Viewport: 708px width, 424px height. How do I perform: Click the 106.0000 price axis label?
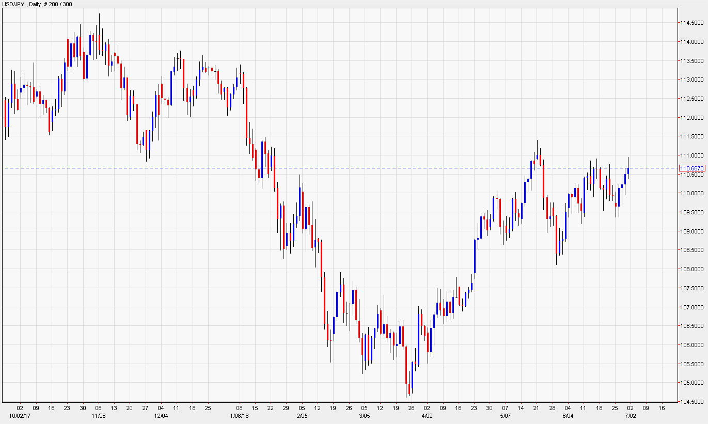(692, 345)
